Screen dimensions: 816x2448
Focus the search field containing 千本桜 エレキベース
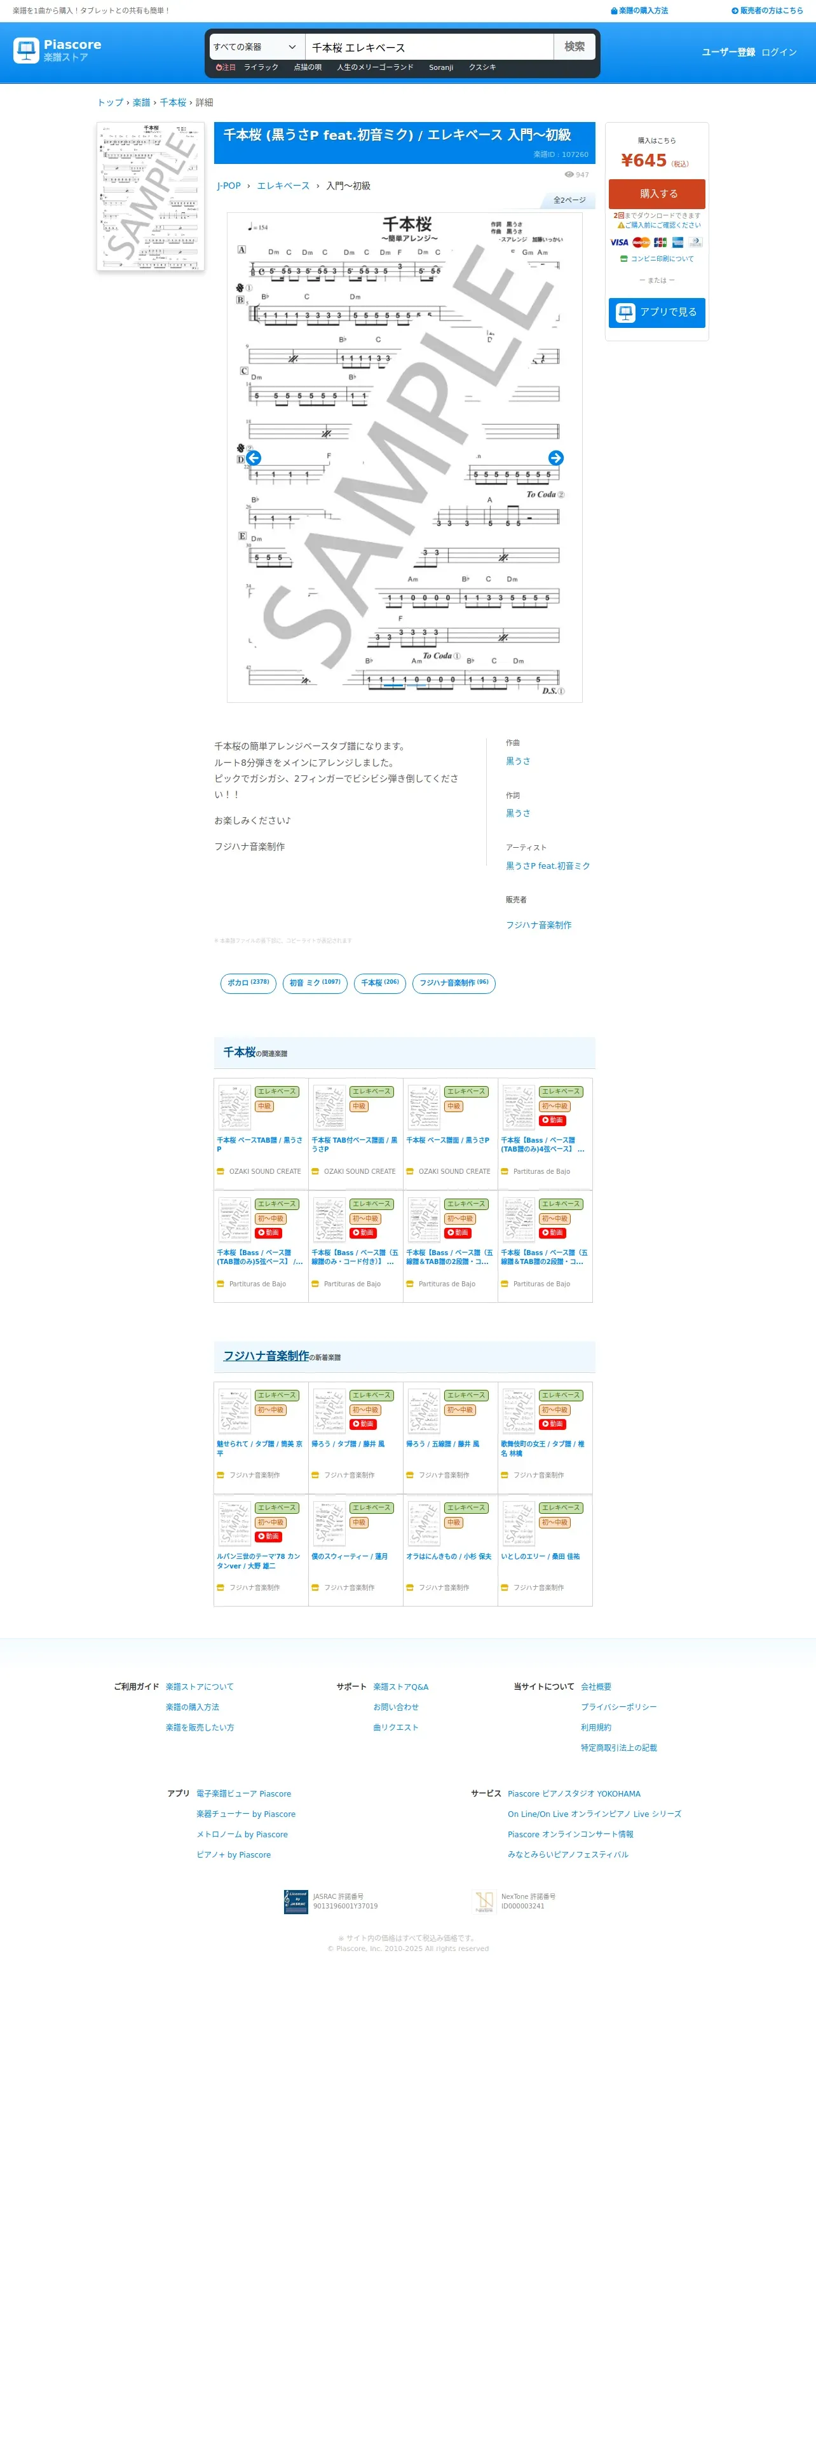click(x=428, y=46)
